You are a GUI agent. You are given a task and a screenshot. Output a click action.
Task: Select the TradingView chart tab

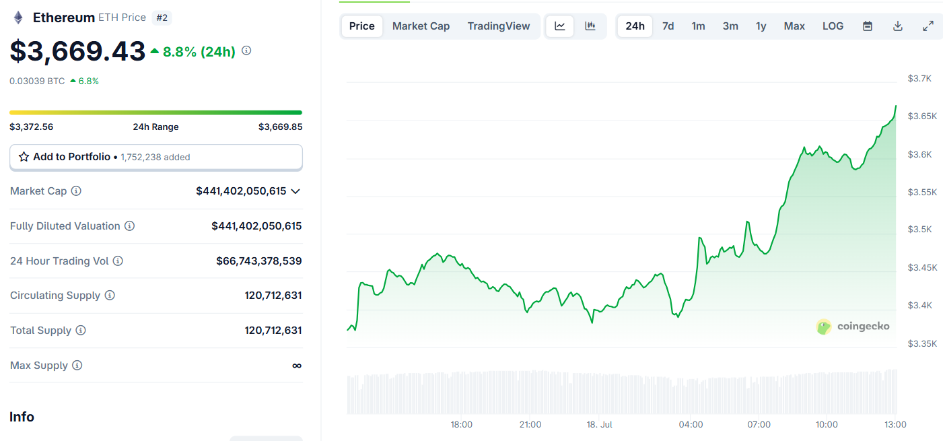click(499, 26)
